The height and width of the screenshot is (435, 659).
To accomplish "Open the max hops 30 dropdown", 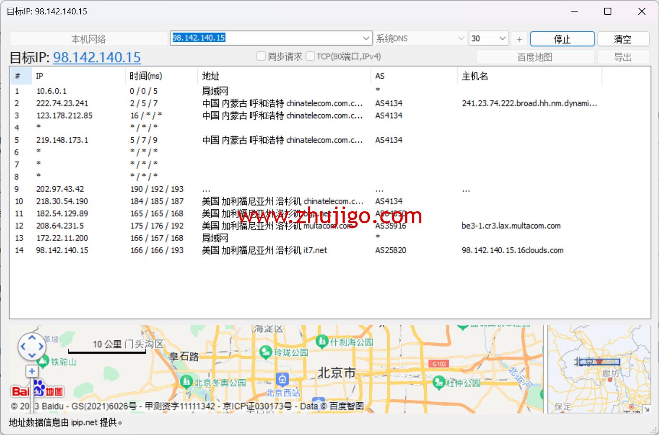I will coord(503,38).
